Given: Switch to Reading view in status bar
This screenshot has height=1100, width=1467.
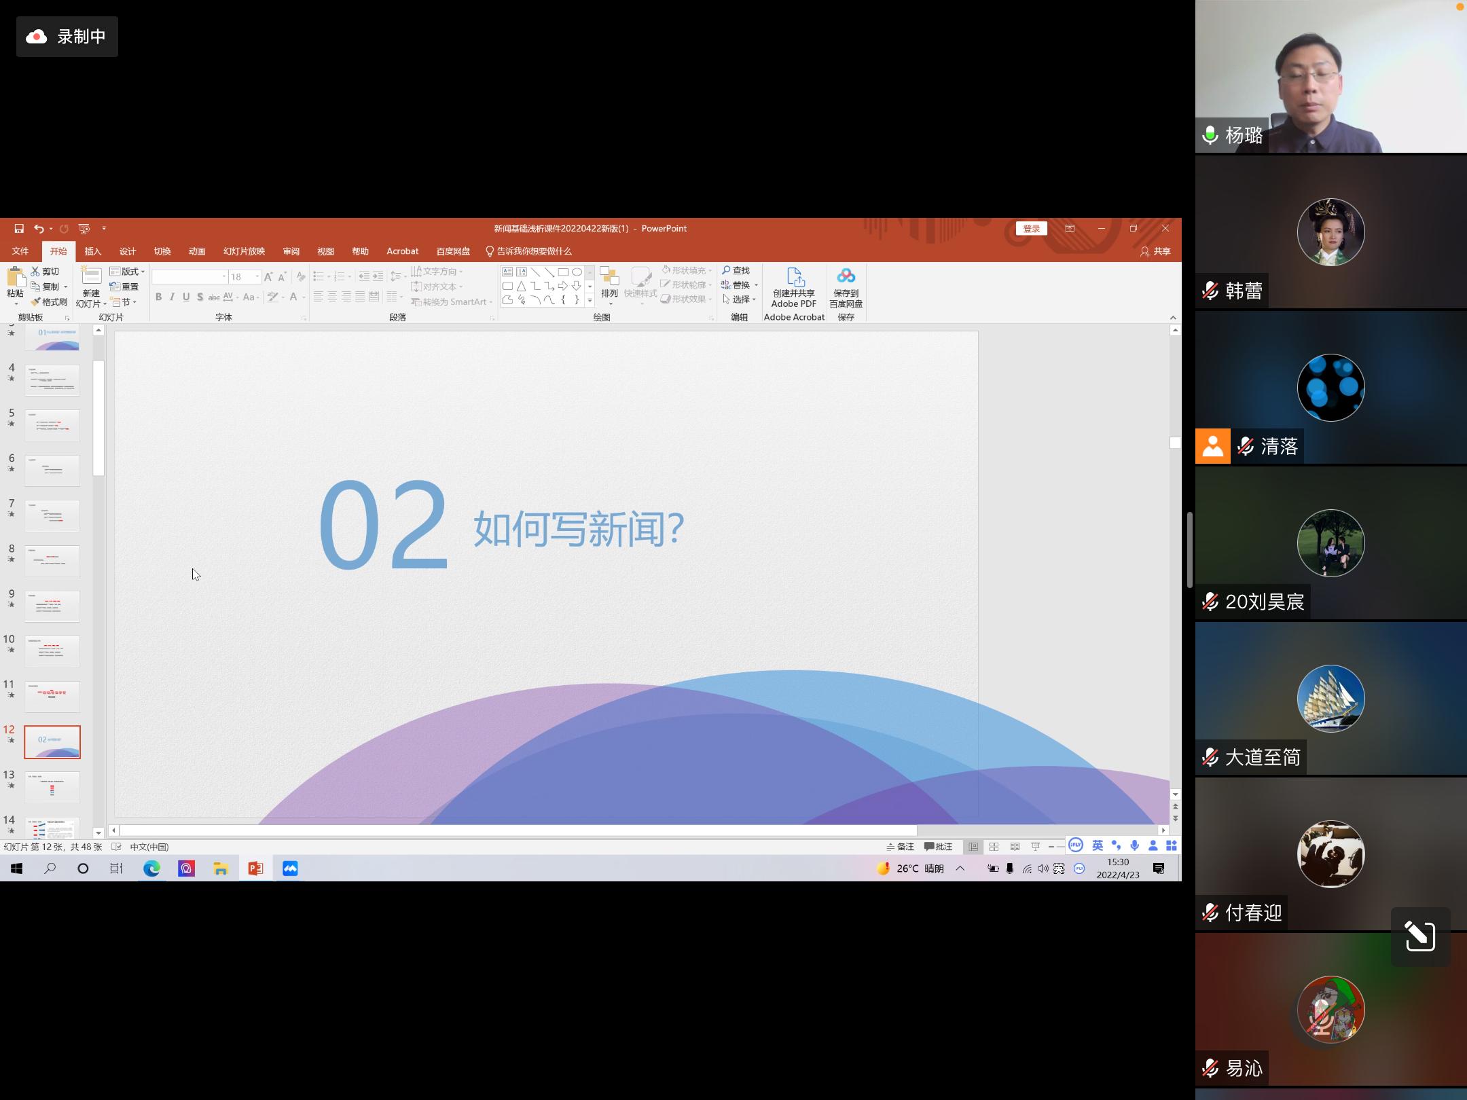Looking at the screenshot, I should tap(1015, 847).
